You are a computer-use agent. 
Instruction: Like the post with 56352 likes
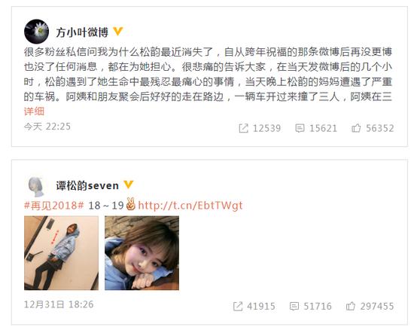(x=373, y=128)
